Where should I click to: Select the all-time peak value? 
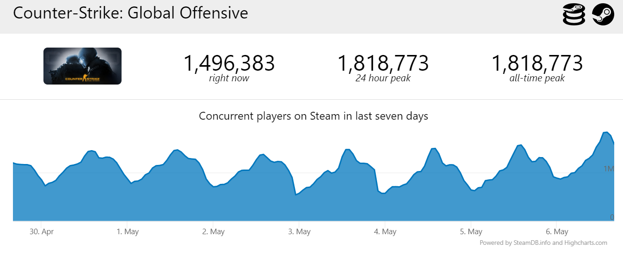point(537,63)
